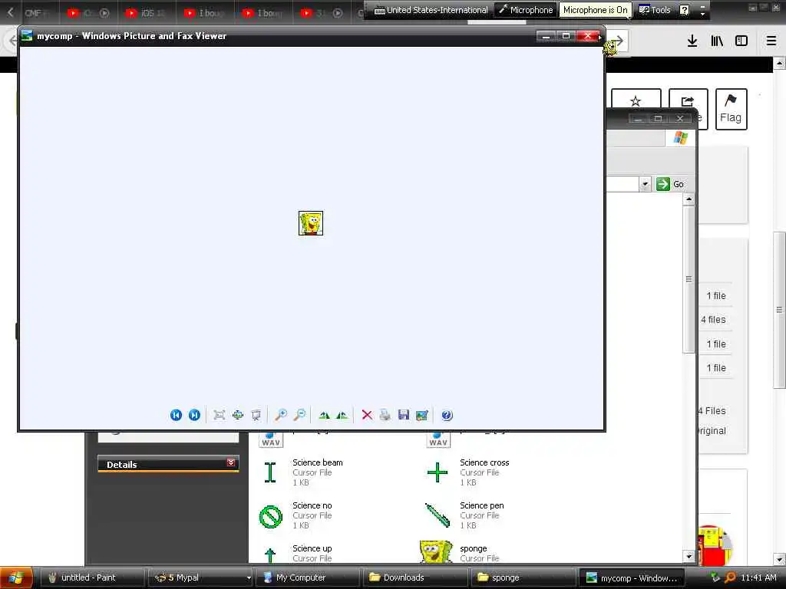Click the 4 files entry on web page
Image resolution: width=786 pixels, height=589 pixels.
tap(713, 320)
